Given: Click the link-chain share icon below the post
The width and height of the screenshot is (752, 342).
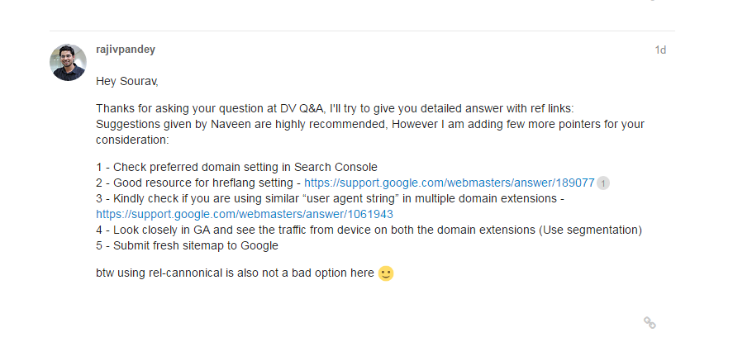Looking at the screenshot, I should point(650,322).
